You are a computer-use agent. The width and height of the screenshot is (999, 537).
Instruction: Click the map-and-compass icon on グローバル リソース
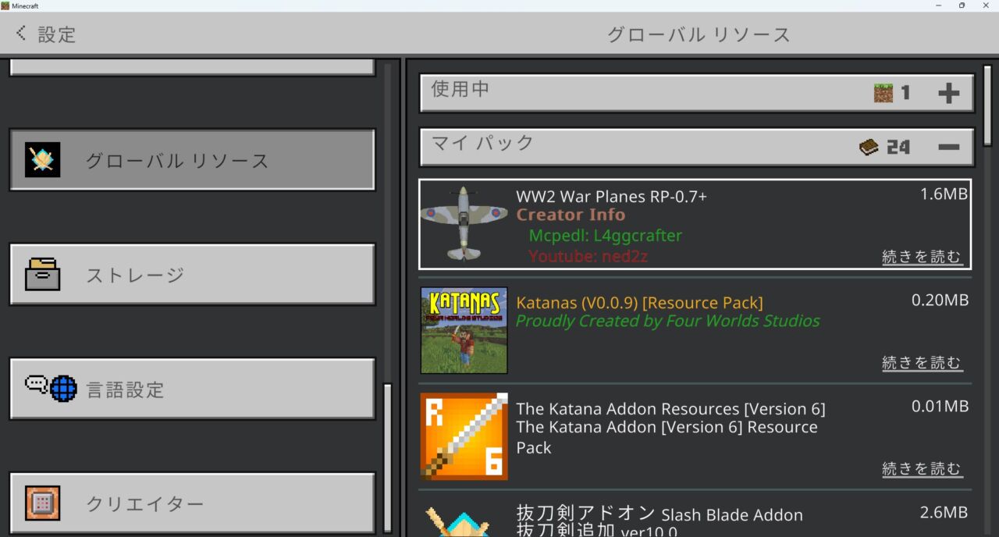pos(43,159)
